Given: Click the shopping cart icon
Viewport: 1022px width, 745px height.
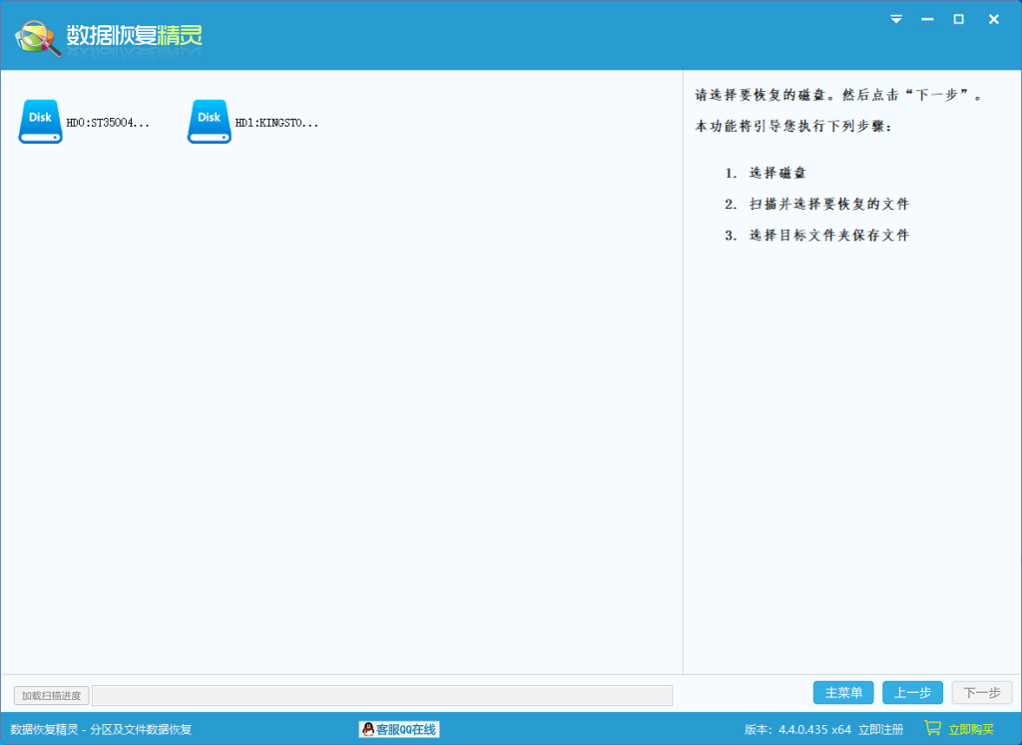Looking at the screenshot, I should [933, 728].
